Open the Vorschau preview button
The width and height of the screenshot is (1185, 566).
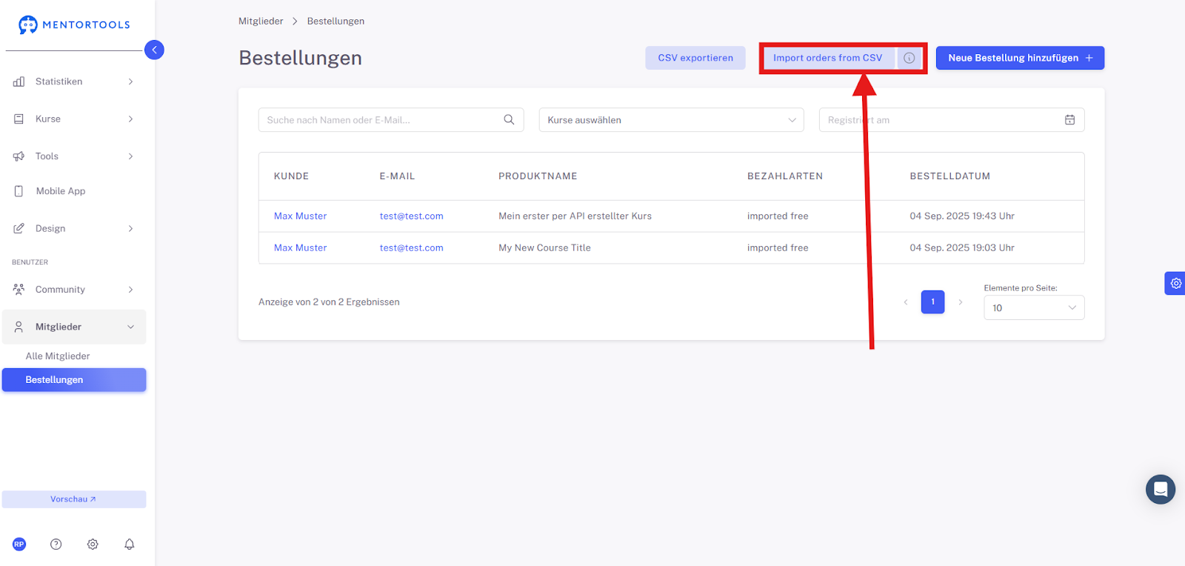click(x=74, y=499)
